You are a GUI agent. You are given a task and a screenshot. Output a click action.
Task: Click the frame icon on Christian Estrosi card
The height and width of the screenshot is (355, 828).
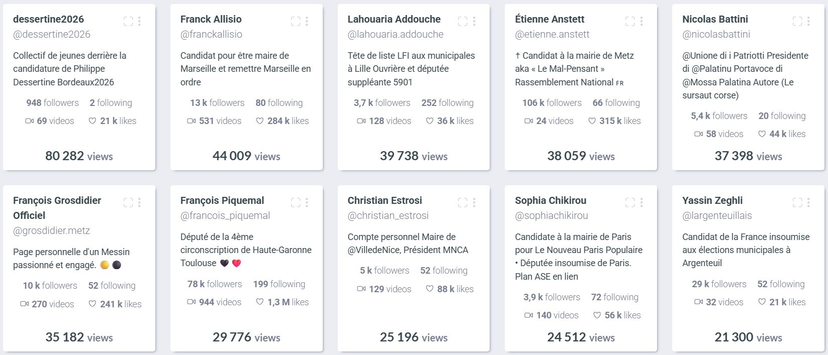click(463, 202)
